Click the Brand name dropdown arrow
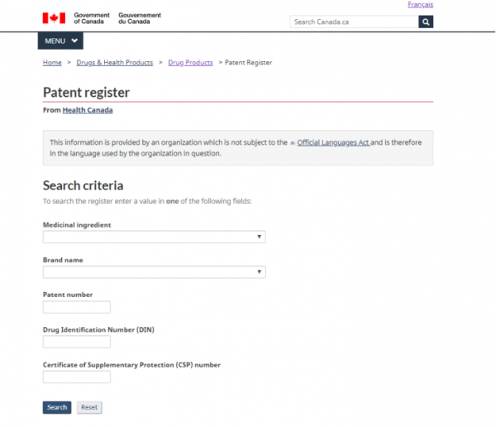 259,271
